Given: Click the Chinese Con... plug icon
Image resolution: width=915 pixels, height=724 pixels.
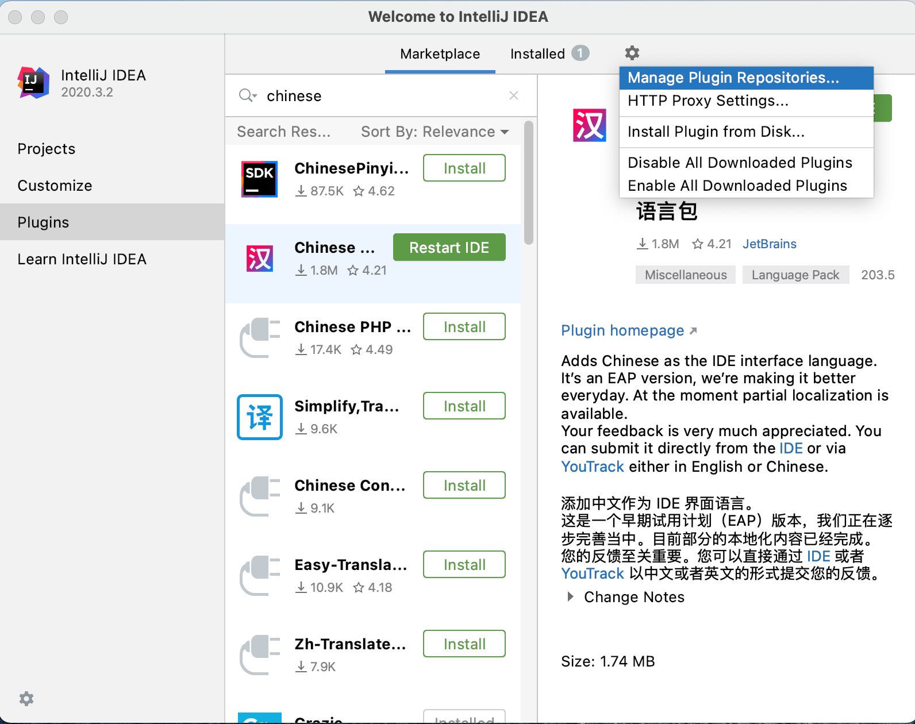Looking at the screenshot, I should coord(260,496).
